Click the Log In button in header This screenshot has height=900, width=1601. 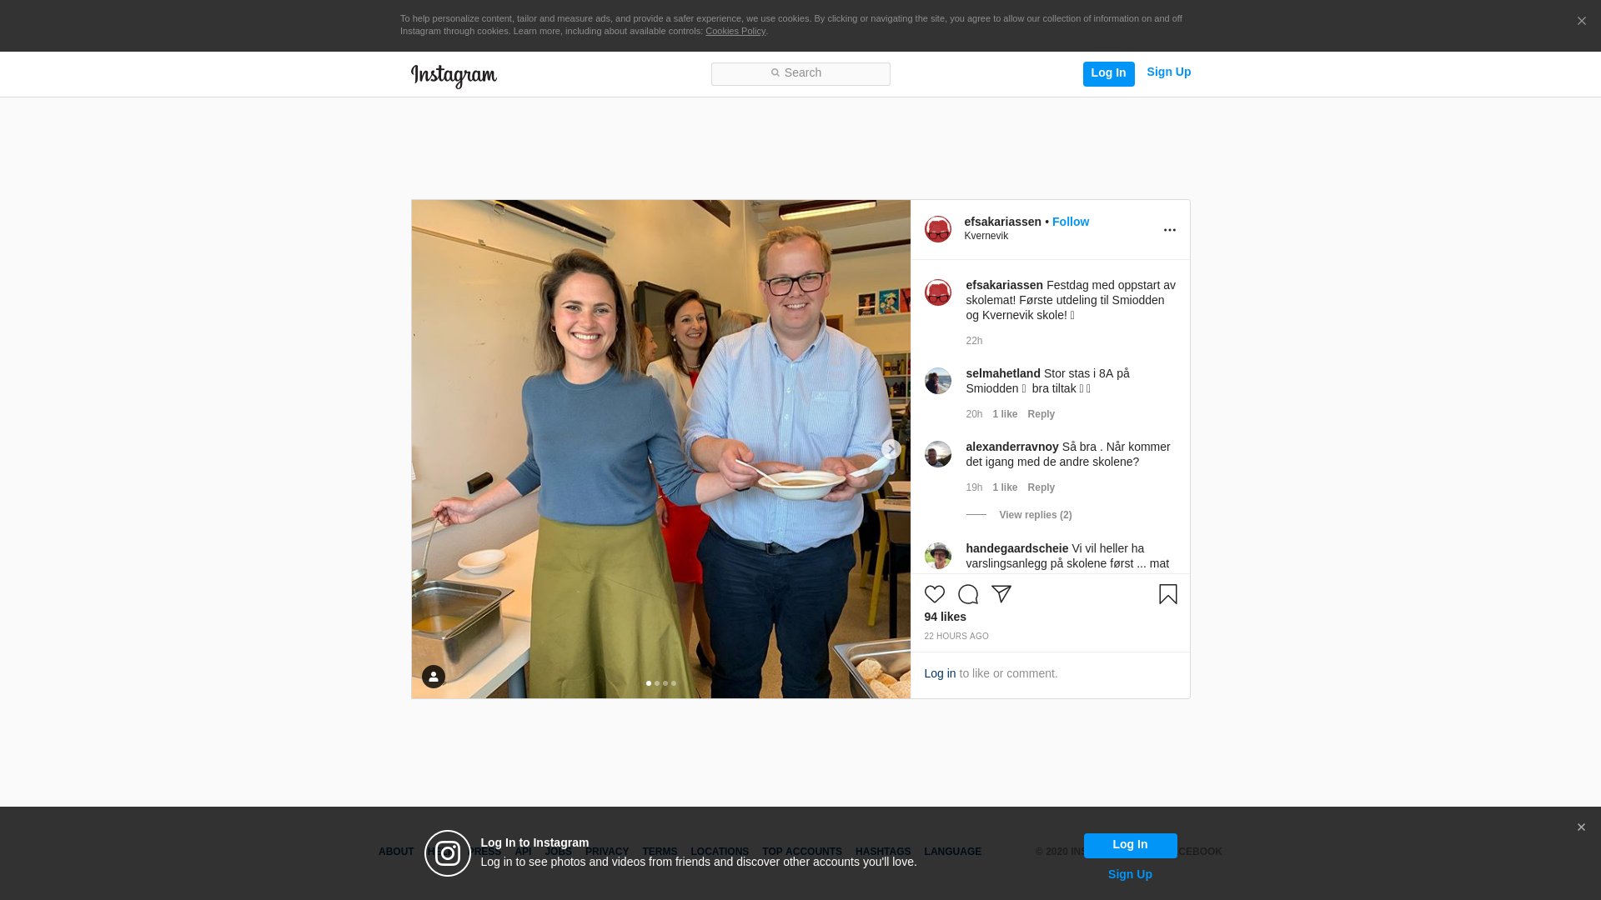[x=1108, y=73]
